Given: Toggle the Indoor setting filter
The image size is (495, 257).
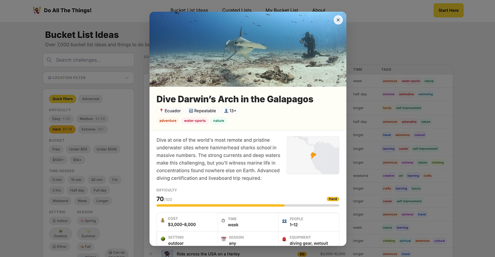Looking at the screenshot, I should (60, 221).
